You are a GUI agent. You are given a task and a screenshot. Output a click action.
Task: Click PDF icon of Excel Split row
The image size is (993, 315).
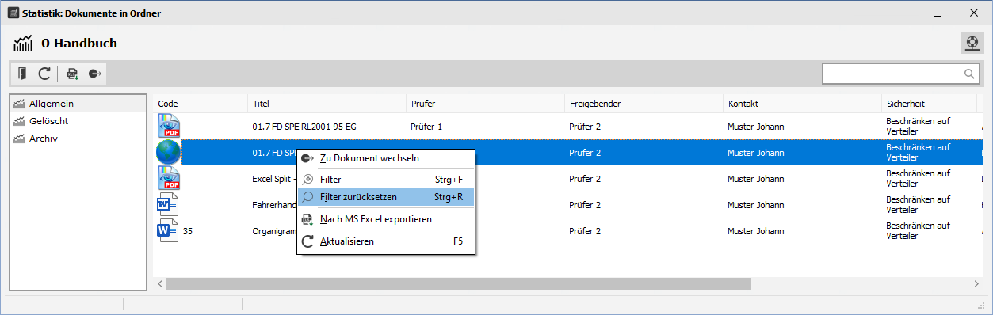[170, 178]
